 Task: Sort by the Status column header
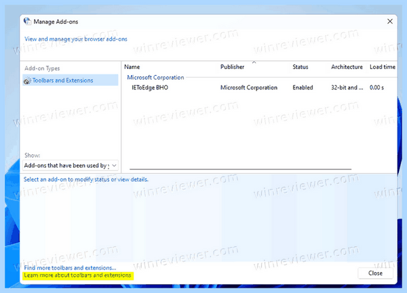coord(301,67)
